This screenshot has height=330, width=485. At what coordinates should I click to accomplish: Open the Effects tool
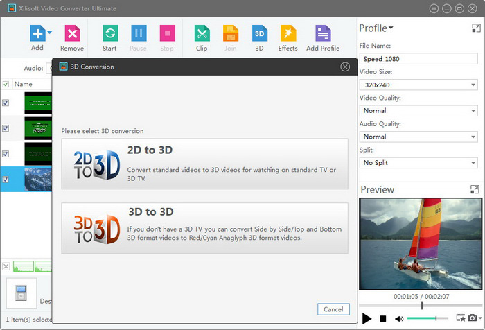pyautogui.click(x=288, y=33)
